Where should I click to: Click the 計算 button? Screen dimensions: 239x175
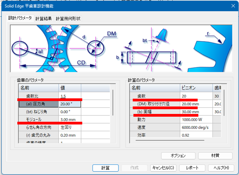pos(105,168)
